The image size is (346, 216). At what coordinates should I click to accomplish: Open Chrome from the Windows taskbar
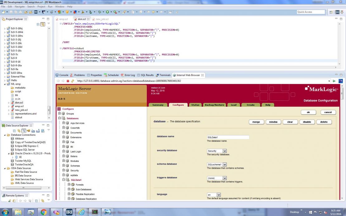(43, 212)
